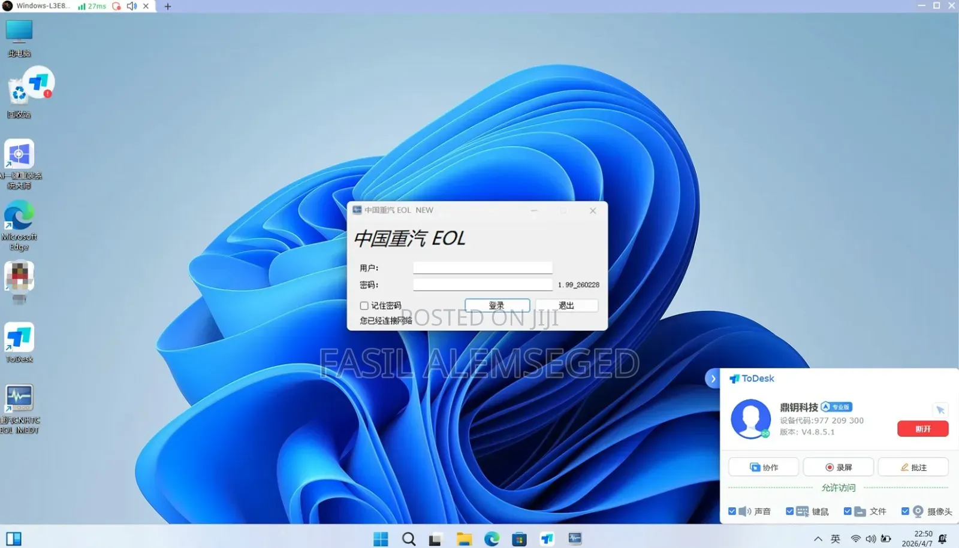959x548 pixels.
Task: Uncheck the 声音 sound access checkbox
Action: 732,511
